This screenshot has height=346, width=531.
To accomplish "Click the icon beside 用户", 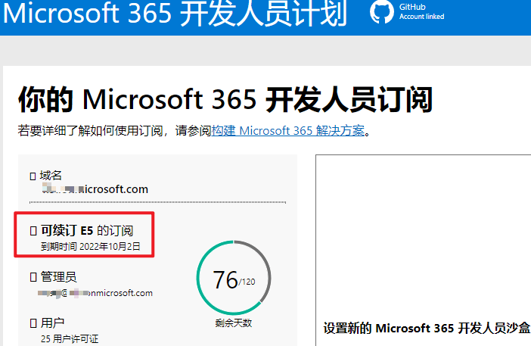I will [x=33, y=323].
